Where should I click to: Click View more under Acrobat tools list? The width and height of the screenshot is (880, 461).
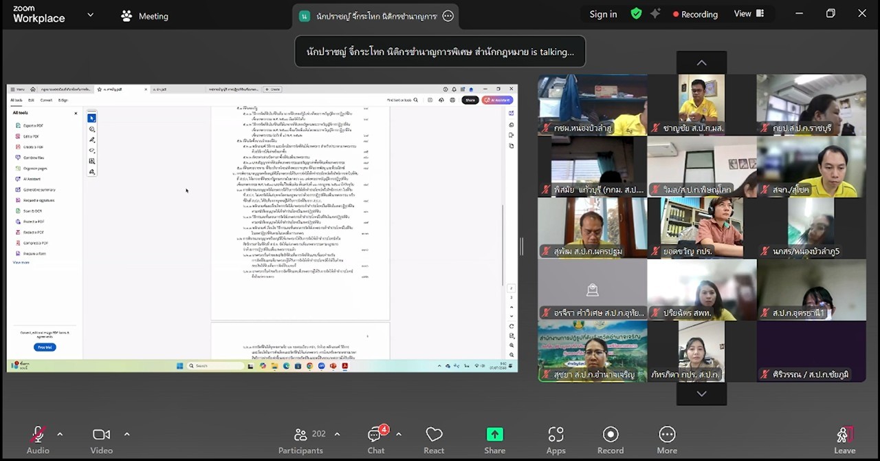click(x=21, y=262)
